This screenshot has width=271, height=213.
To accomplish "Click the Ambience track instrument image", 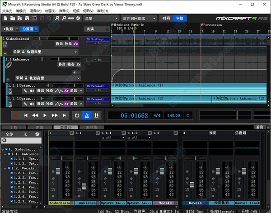I will click(x=9, y=66).
